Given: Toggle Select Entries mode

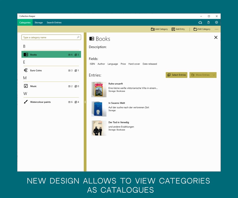Looking at the screenshot, I should (x=176, y=75).
